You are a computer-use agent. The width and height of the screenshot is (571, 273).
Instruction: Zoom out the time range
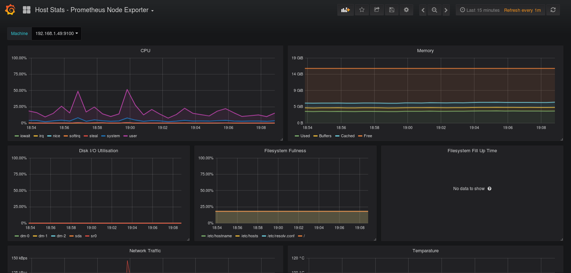[x=434, y=10]
